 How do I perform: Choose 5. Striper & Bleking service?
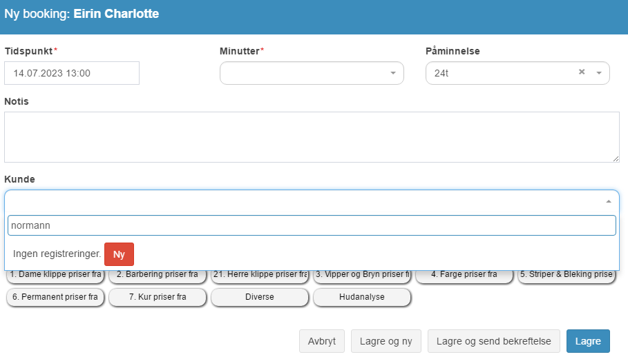tap(567, 275)
